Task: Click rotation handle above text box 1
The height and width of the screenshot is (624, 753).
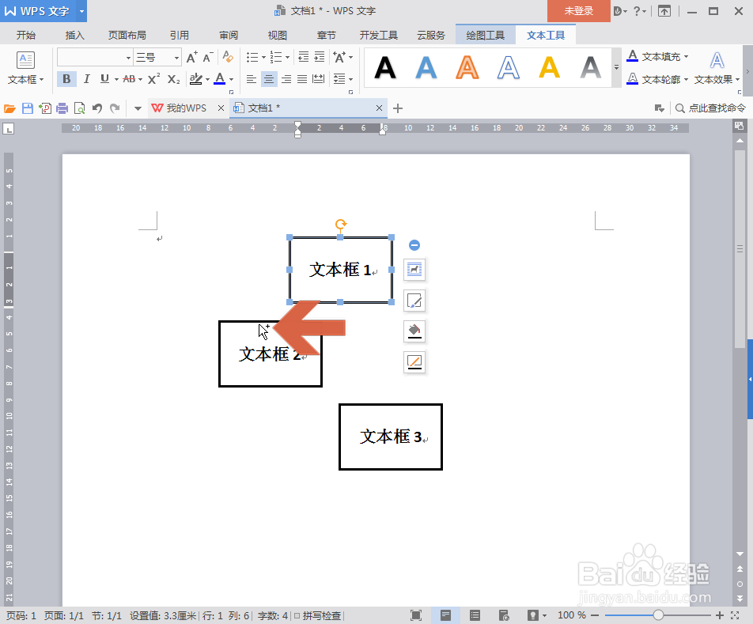Action: (x=340, y=224)
